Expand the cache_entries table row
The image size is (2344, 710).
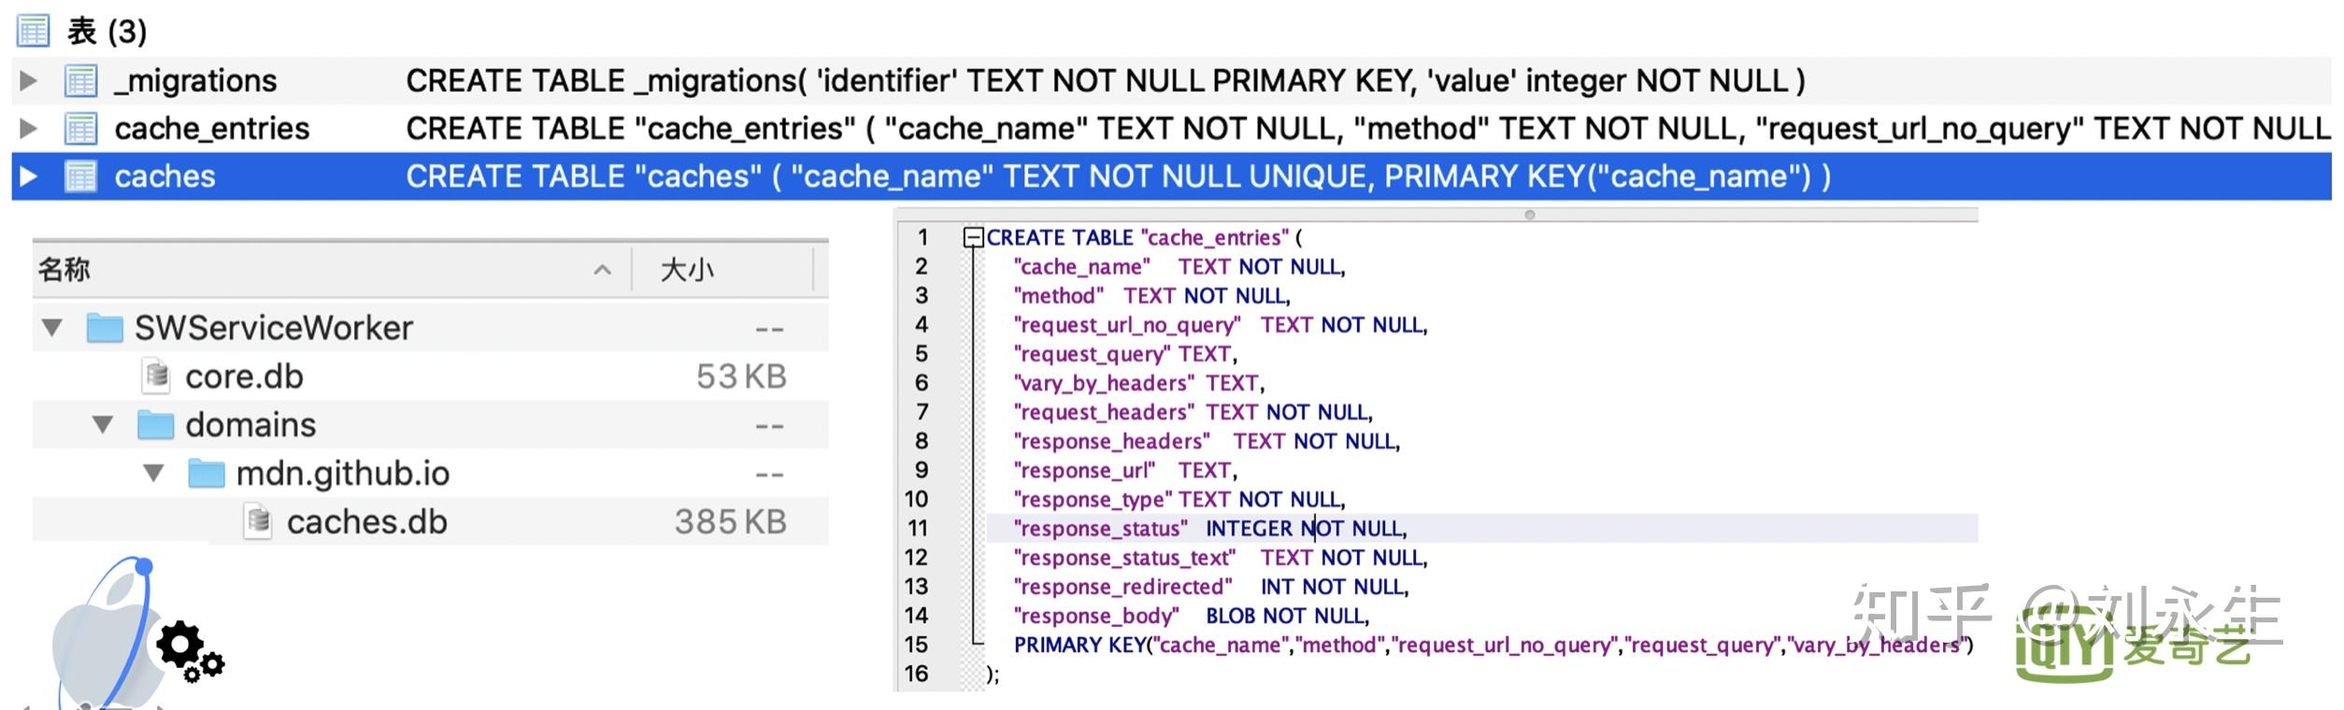pos(28,128)
